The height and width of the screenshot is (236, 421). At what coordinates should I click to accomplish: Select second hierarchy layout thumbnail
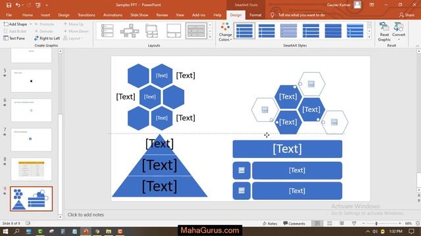[x=130, y=31]
